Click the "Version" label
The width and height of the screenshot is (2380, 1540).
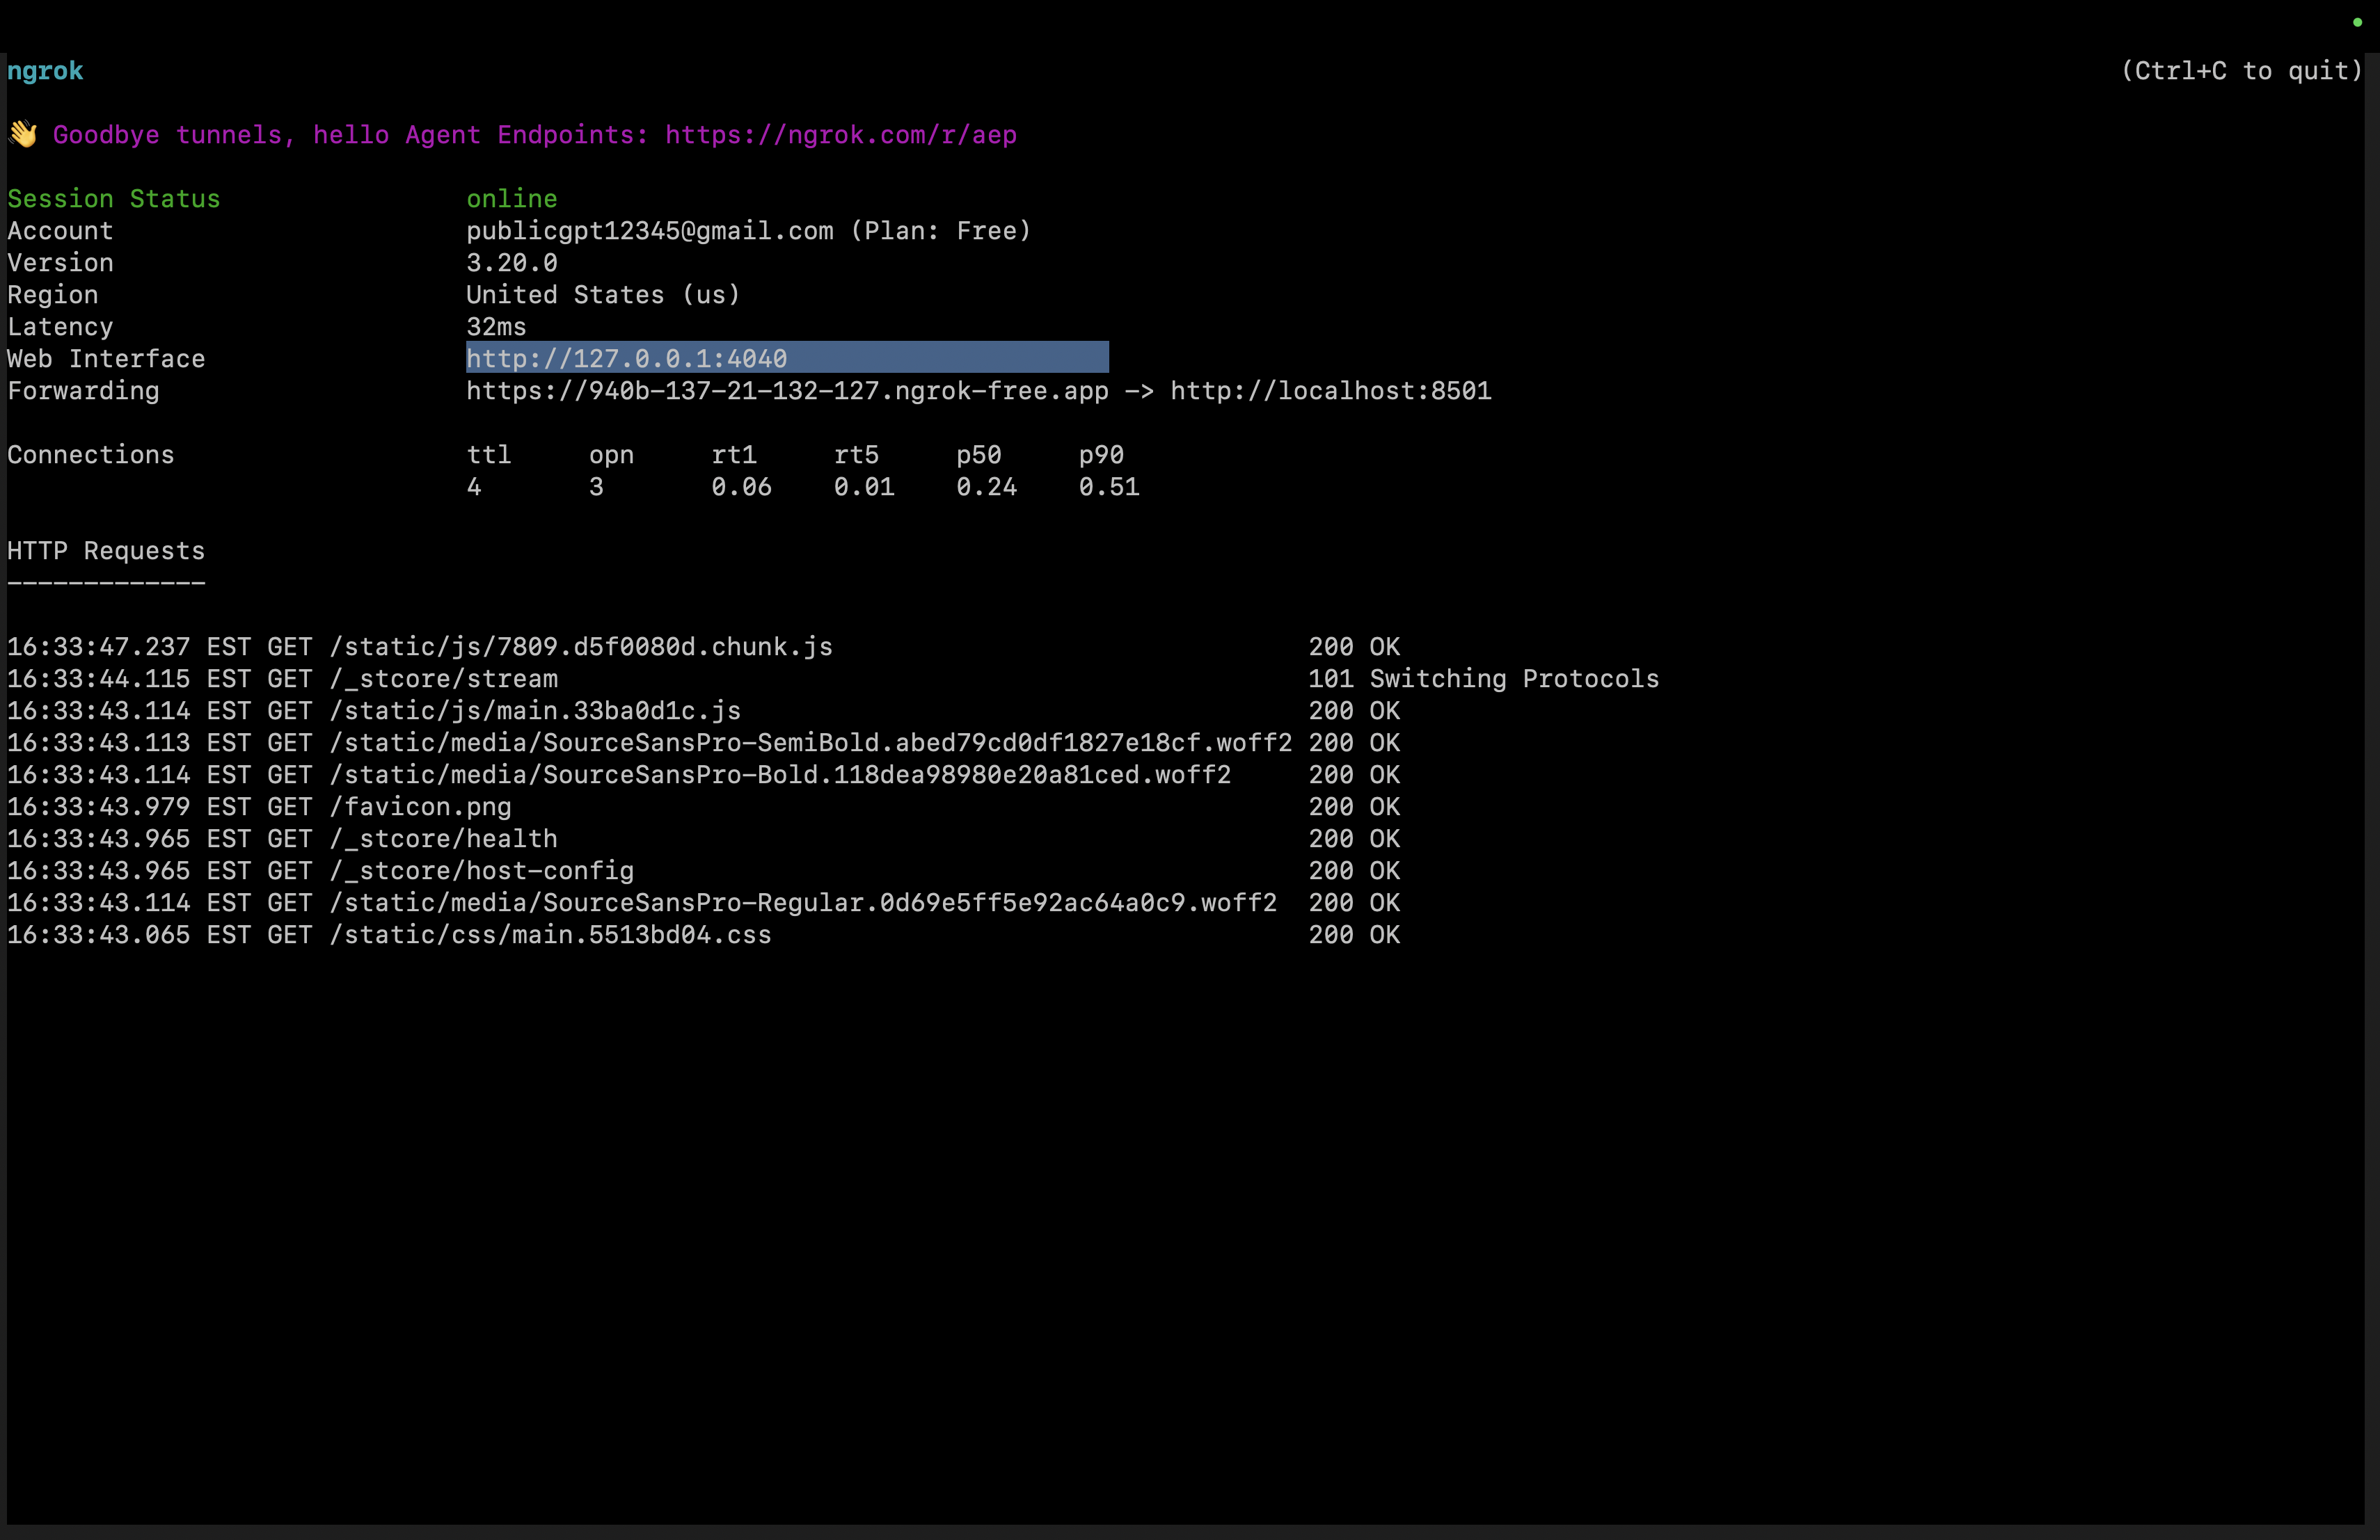click(60, 263)
